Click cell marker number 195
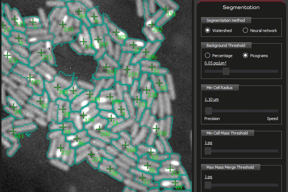This screenshot has height=192, width=288. click(x=30, y=78)
